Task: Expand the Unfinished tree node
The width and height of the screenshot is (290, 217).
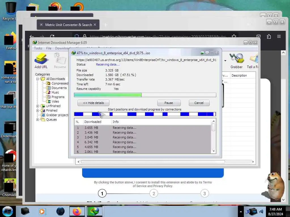Action: click(38, 106)
